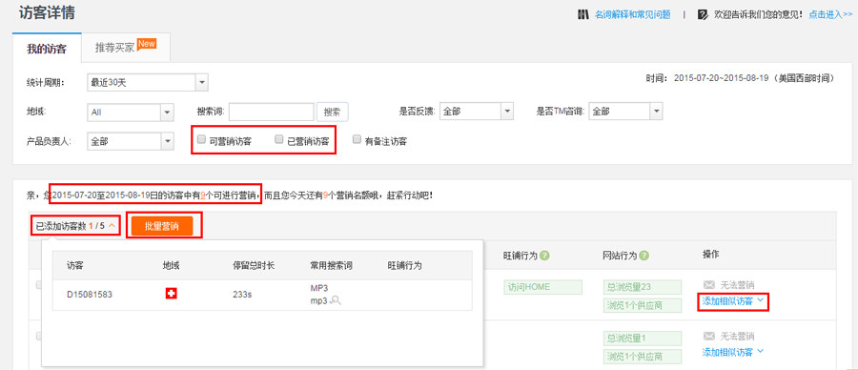858x370 pixels.
Task: Click the 操作 column header
Action: tap(710, 255)
